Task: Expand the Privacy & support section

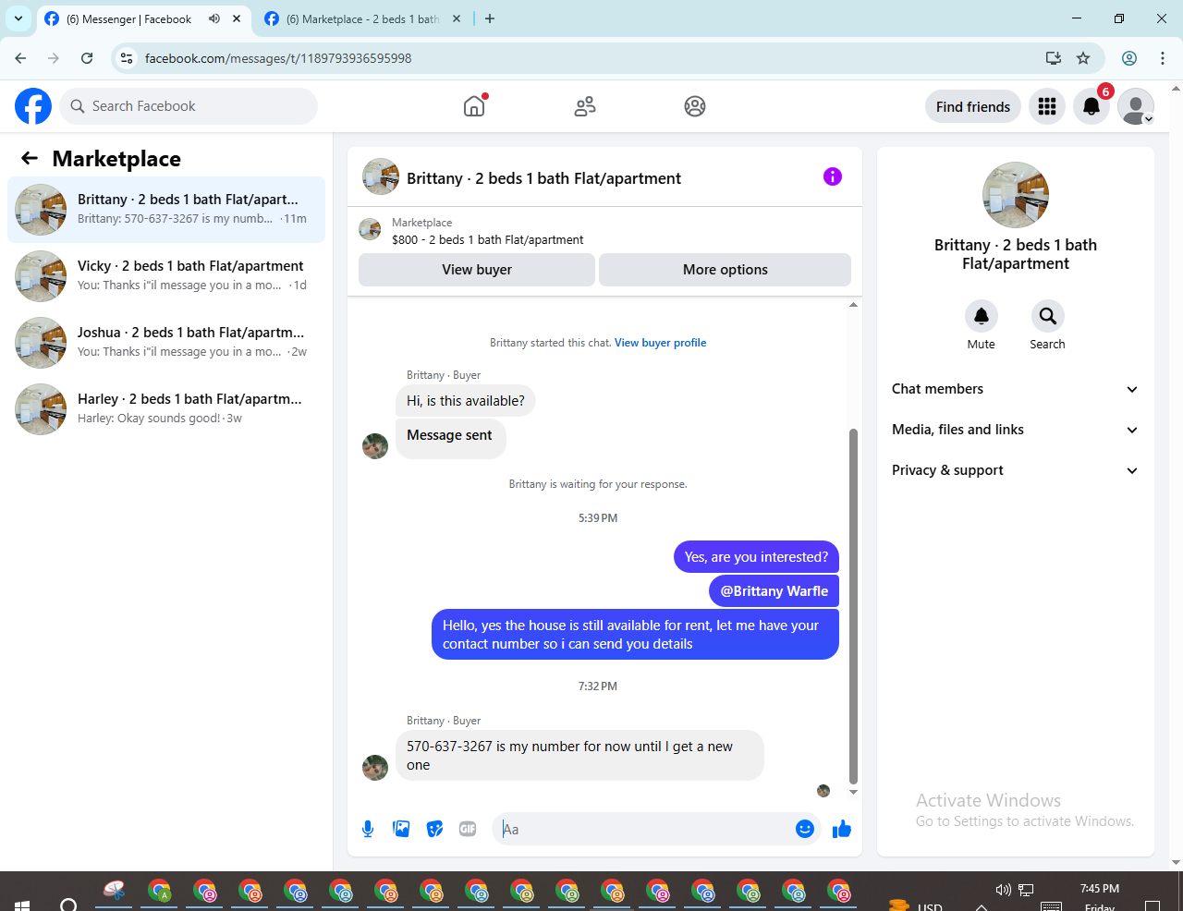Action: point(1015,470)
